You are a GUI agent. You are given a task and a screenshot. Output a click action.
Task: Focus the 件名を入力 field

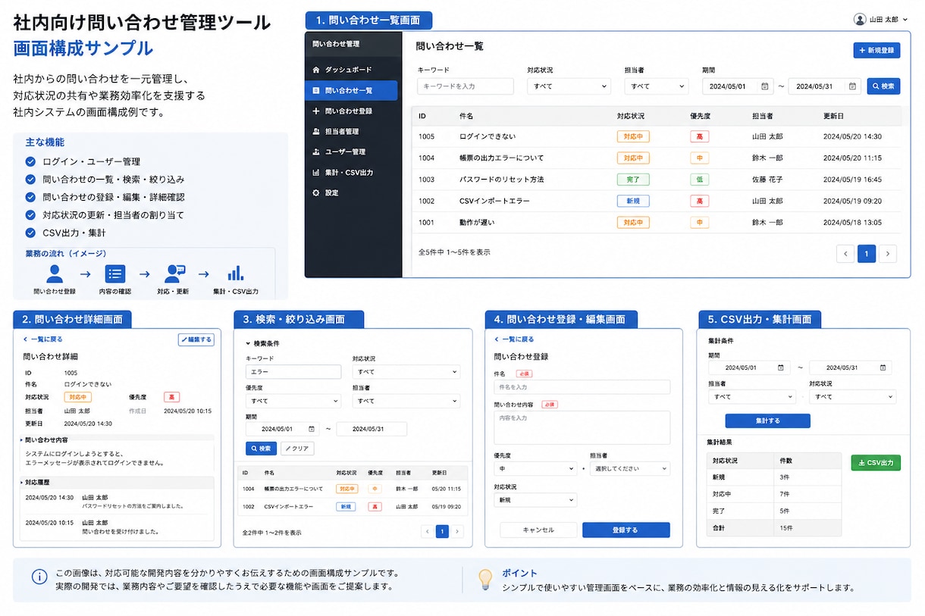click(582, 387)
